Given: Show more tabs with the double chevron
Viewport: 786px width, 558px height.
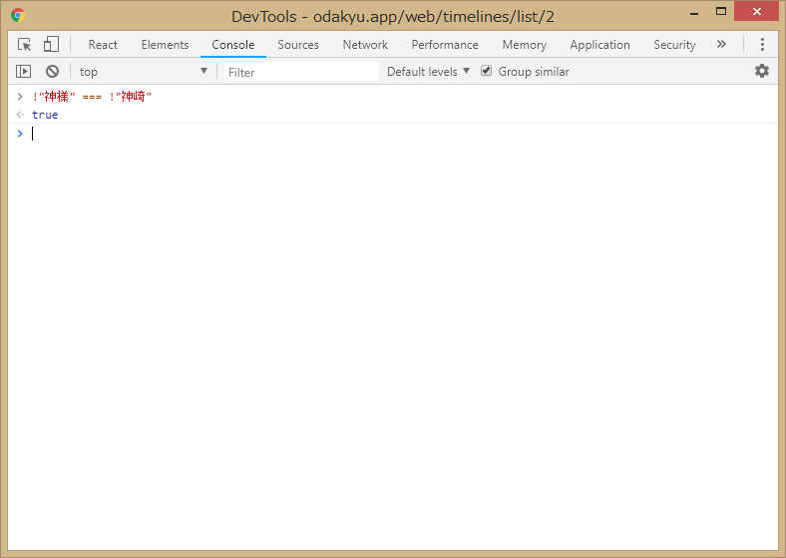Looking at the screenshot, I should (721, 45).
